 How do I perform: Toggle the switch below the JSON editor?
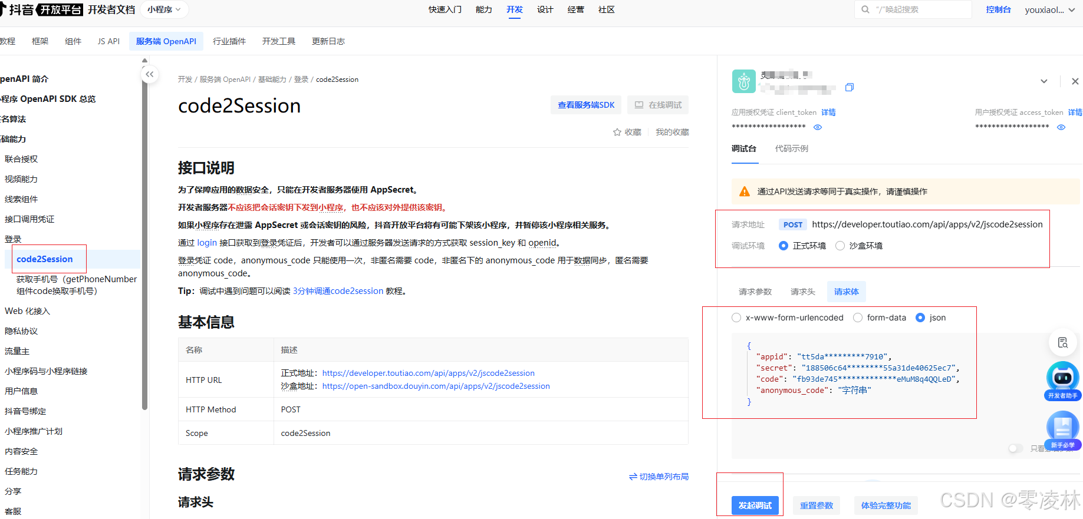(x=1016, y=449)
